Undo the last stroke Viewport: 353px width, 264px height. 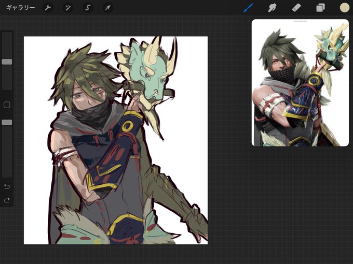coord(7,186)
